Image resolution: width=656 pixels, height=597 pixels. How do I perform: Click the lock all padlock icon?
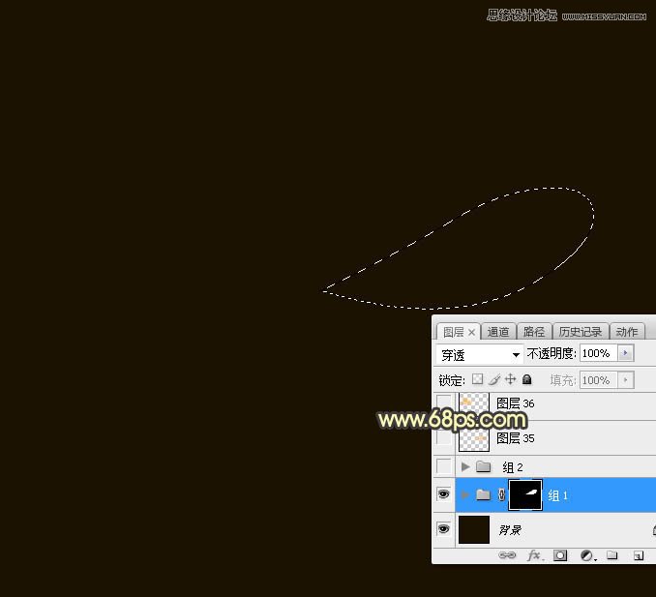(527, 380)
